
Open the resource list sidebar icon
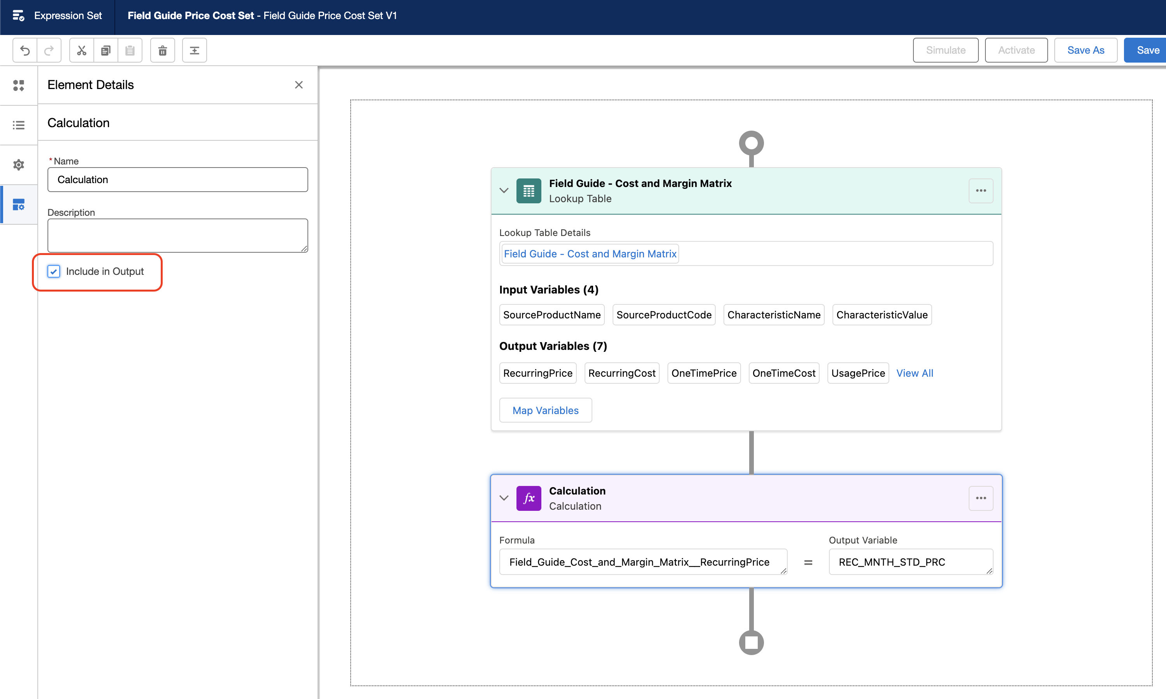18,125
